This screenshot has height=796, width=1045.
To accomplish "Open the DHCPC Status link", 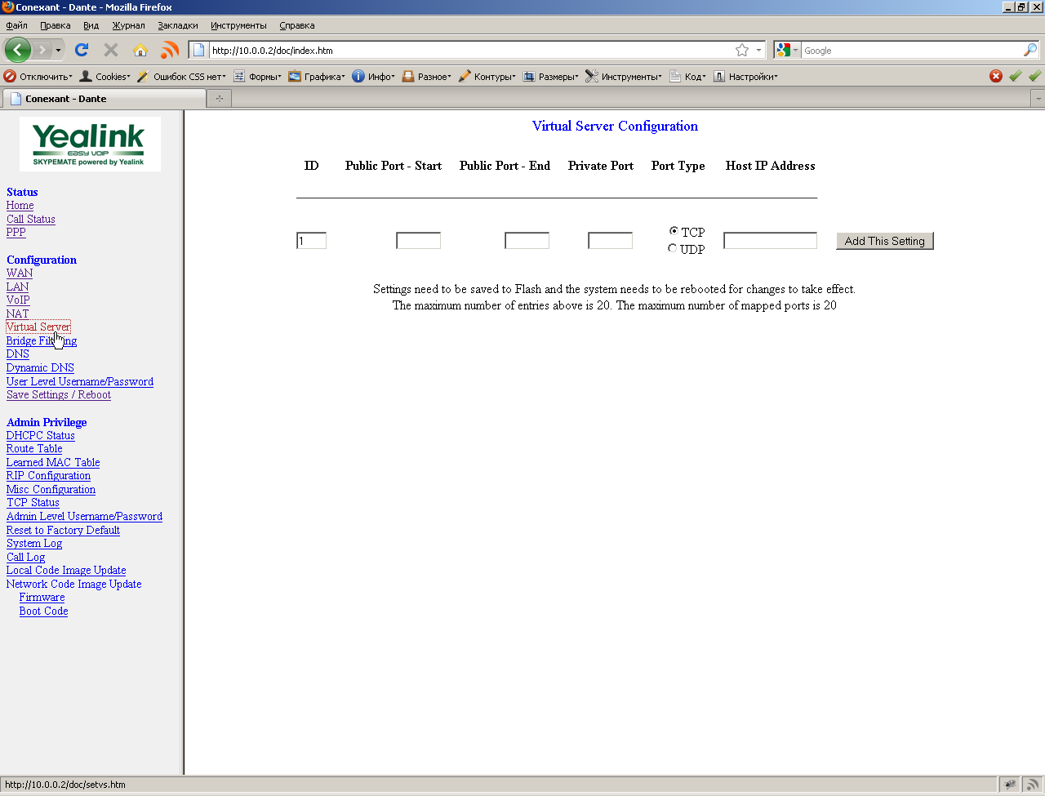I will click(x=41, y=435).
